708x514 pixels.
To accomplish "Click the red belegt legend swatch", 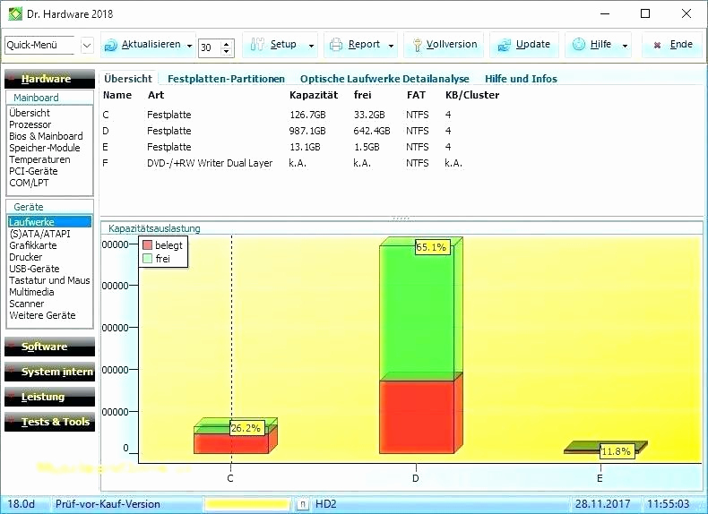I will click(147, 245).
